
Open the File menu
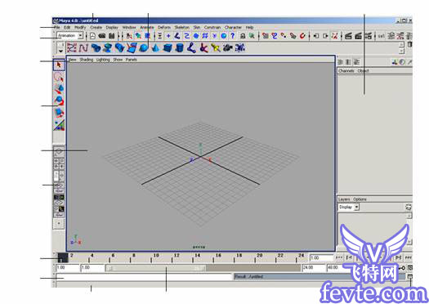[57, 27]
